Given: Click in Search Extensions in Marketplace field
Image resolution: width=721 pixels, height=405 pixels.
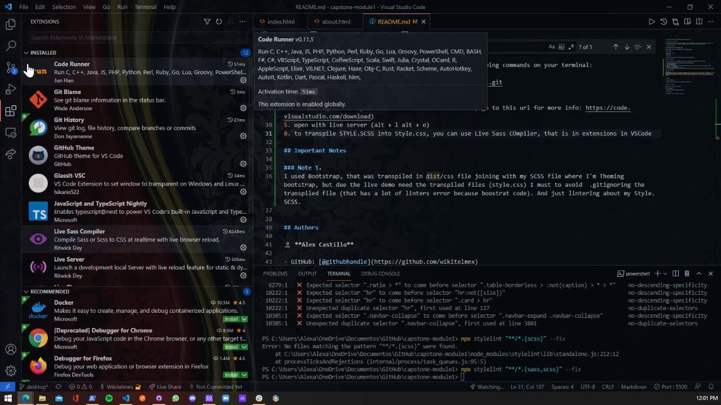Looking at the screenshot, I should click(137, 38).
